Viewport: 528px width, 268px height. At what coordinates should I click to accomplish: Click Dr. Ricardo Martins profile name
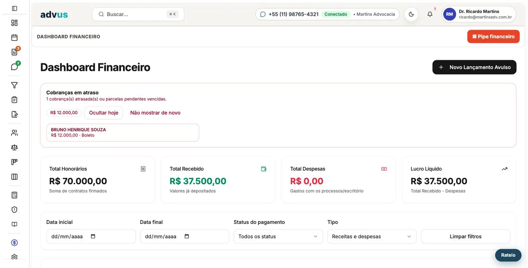(x=479, y=11)
